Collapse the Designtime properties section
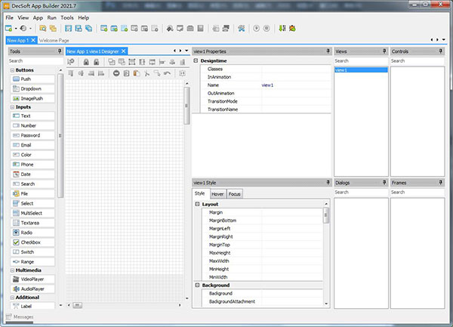The width and height of the screenshot is (453, 327). pyautogui.click(x=196, y=60)
